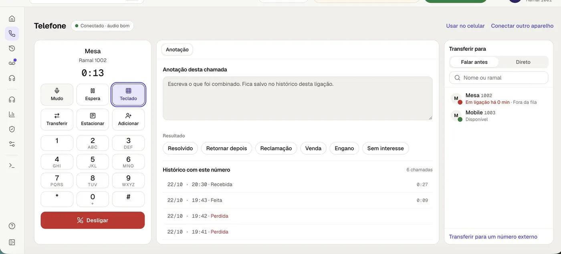The image size is (561, 254).
Task: Focus the call note text area
Action: (x=298, y=98)
